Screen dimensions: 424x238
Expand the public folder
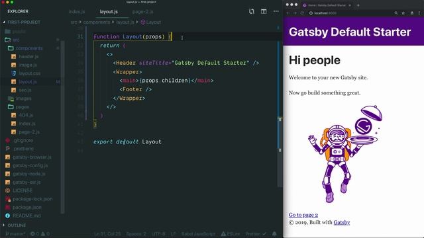point(15,32)
